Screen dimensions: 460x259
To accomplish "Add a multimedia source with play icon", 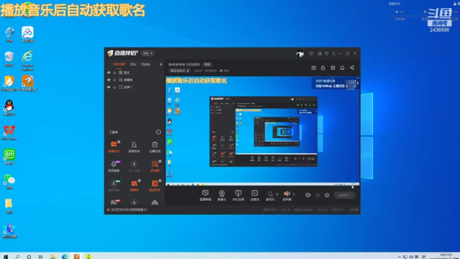I will 255,195.
